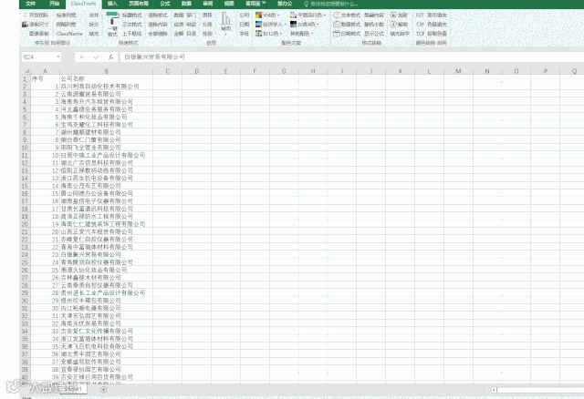The image size is (584, 399).
Task: Expand the city button dropdown arrow
Action: coord(225,34)
